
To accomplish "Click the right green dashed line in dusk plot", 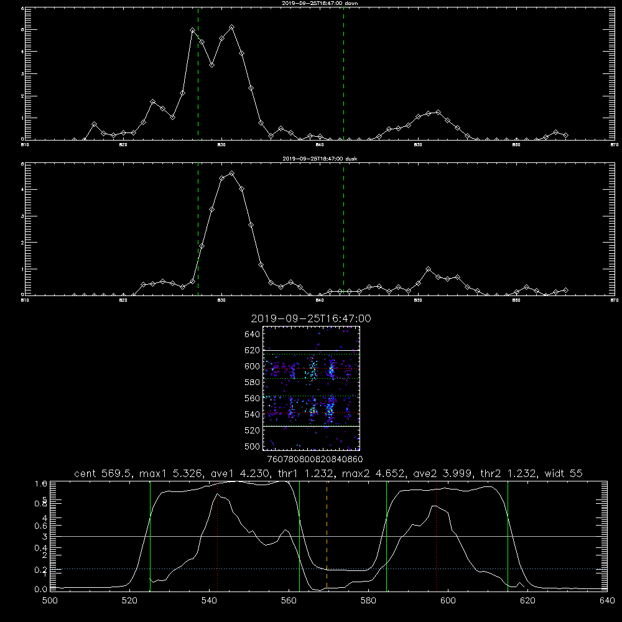I will [343, 228].
